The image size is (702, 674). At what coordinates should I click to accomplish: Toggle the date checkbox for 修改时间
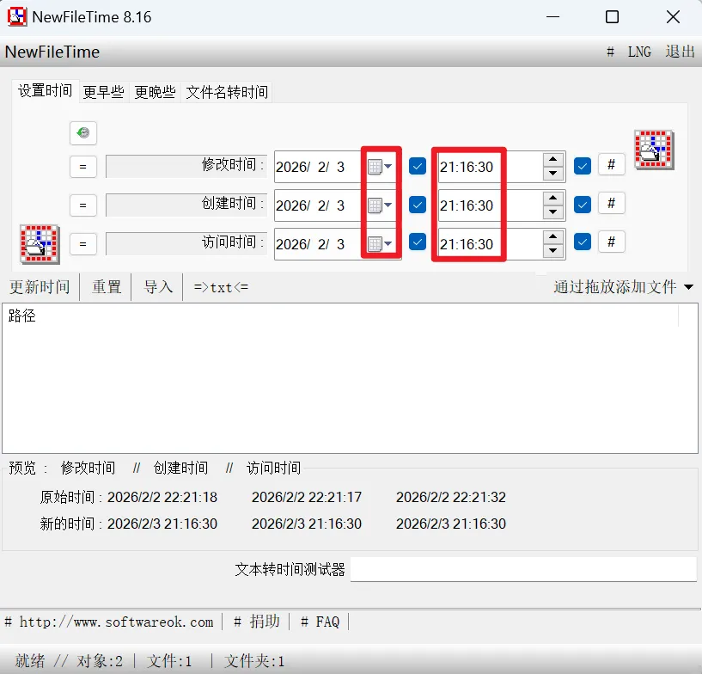coord(418,166)
